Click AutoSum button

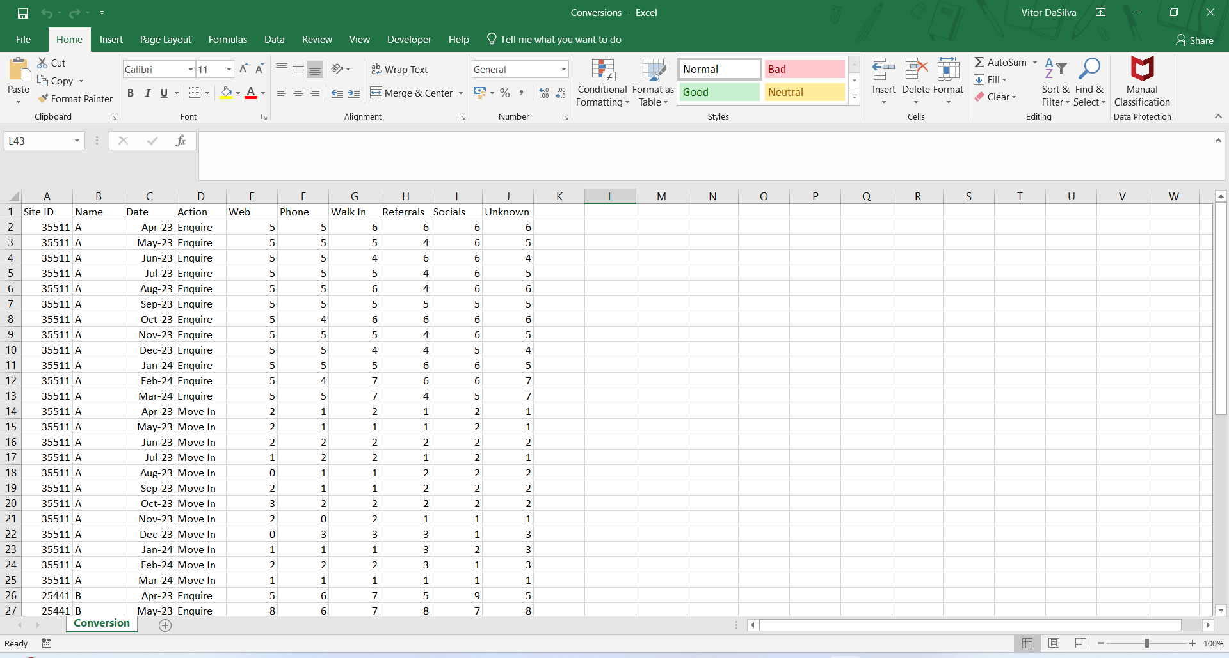click(x=1000, y=62)
